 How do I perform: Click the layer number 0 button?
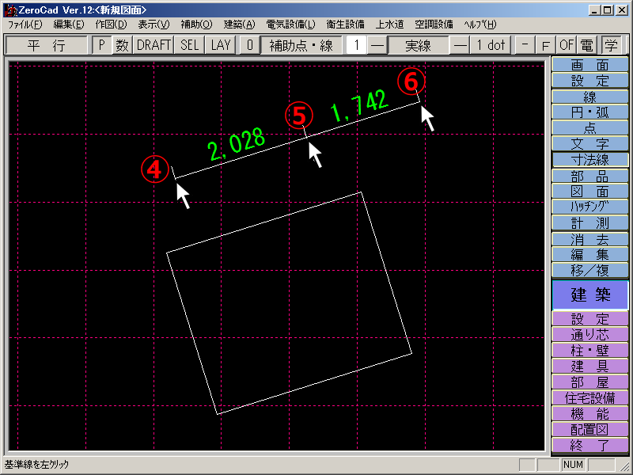tap(249, 45)
